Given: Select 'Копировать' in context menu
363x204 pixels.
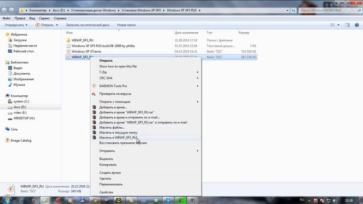Looking at the screenshot, I should [x=146, y=165].
